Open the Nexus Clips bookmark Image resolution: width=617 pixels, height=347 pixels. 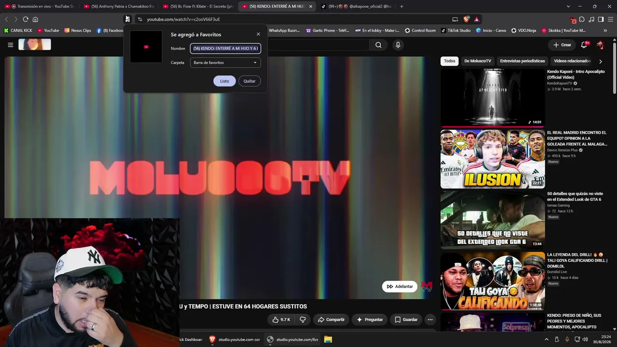77,30
